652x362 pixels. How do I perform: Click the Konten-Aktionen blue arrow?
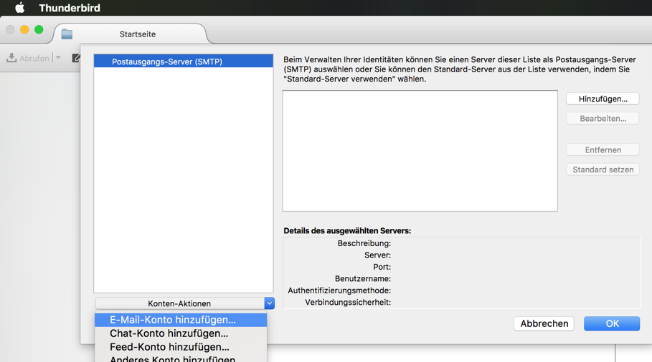270,303
